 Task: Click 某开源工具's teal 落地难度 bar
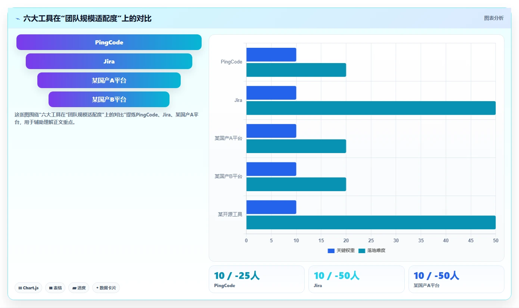click(371, 222)
